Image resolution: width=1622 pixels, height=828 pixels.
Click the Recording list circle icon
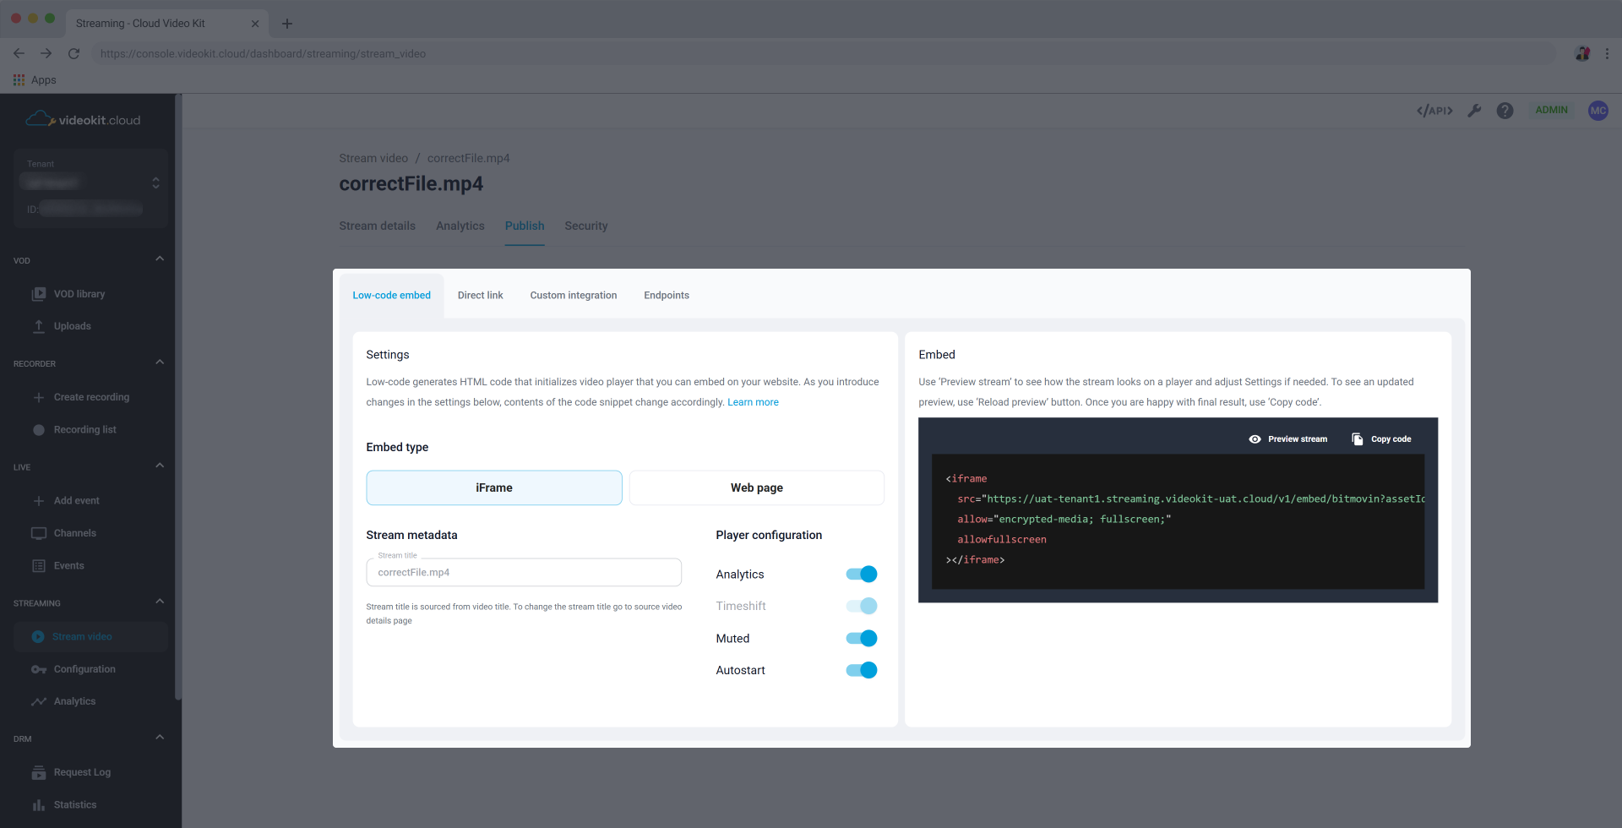tap(39, 430)
